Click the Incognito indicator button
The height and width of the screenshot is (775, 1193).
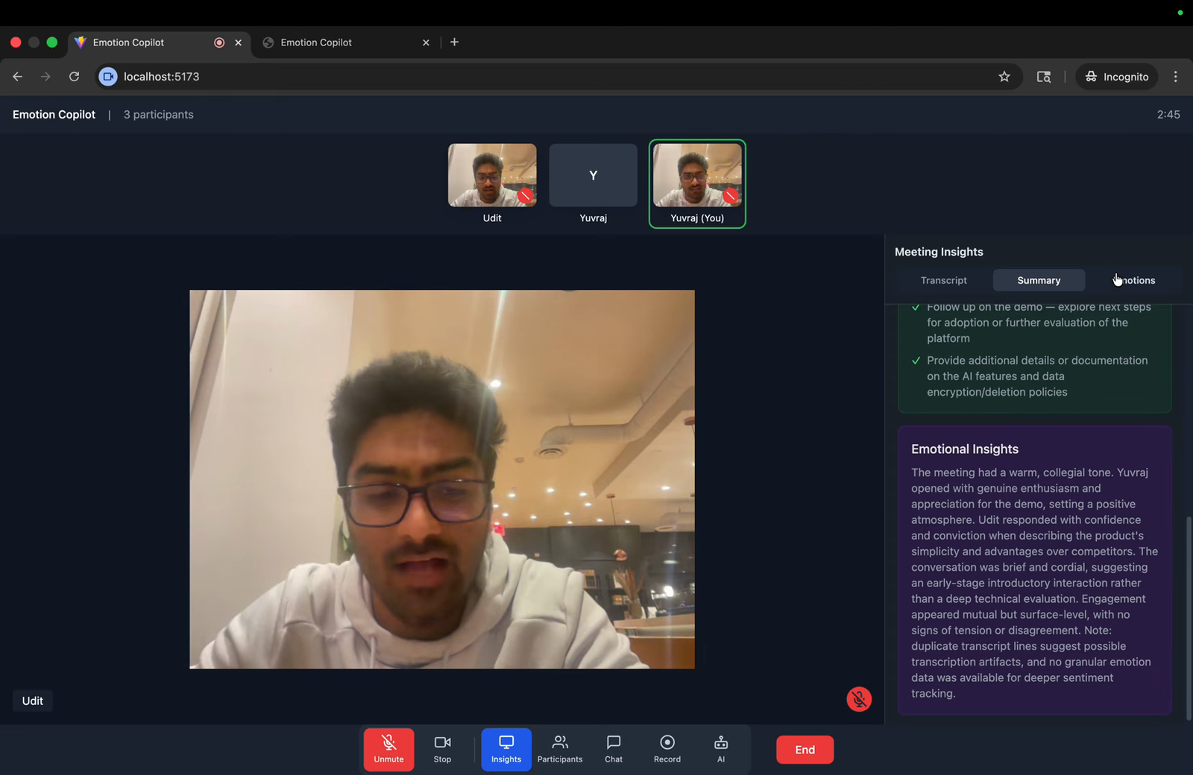coord(1116,77)
